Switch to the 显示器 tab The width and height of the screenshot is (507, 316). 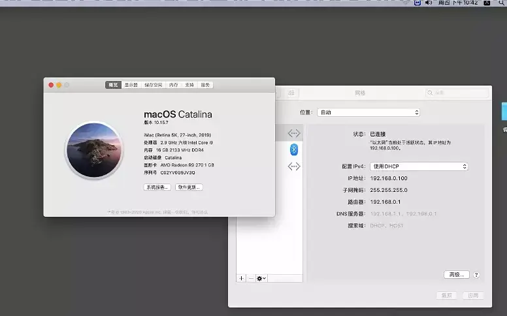(131, 85)
